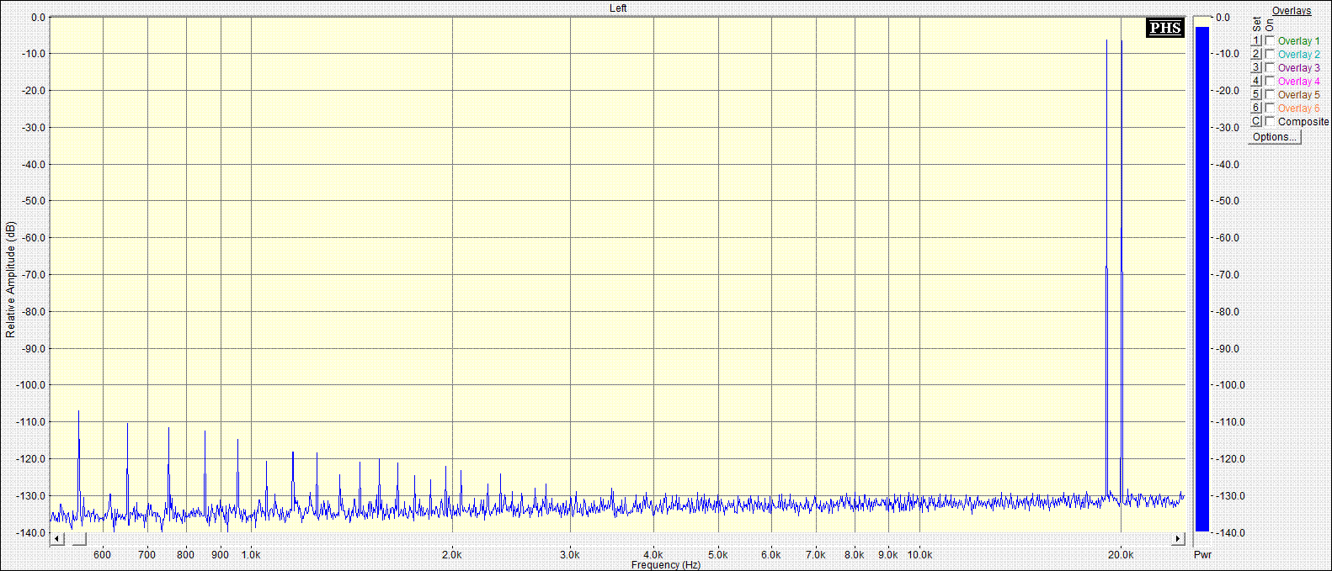Click the Overlay 4 text label
Viewport: 1332px width, 571px height.
1299,82
